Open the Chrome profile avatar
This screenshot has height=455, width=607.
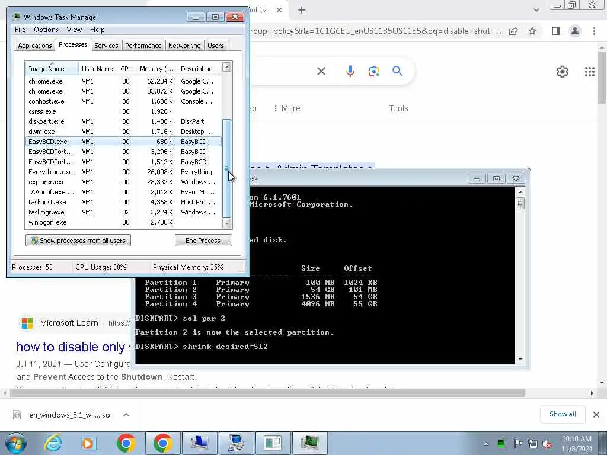[575, 31]
